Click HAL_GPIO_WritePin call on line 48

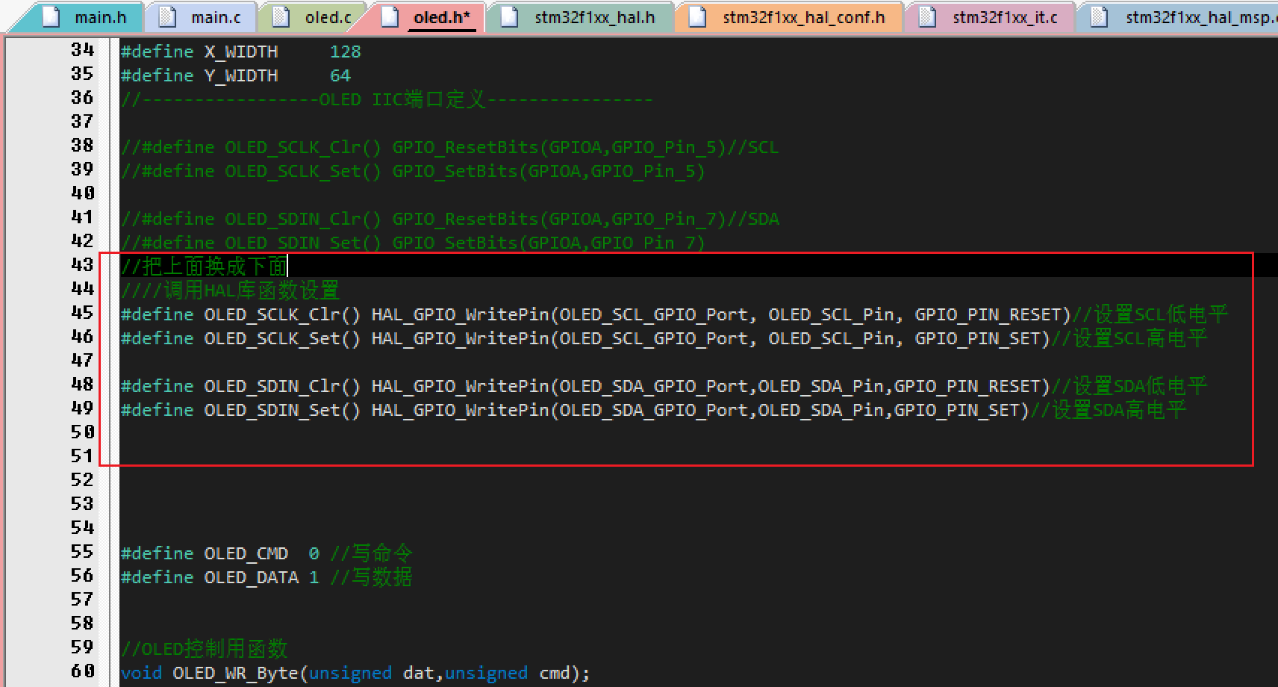pyautogui.click(x=460, y=386)
